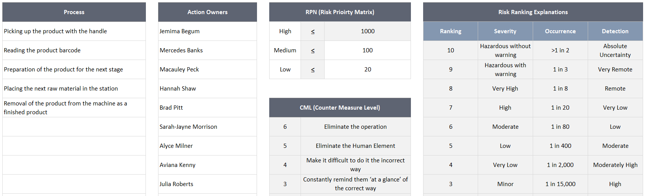Click the Risk Ranking Explanations title header

[x=533, y=12]
